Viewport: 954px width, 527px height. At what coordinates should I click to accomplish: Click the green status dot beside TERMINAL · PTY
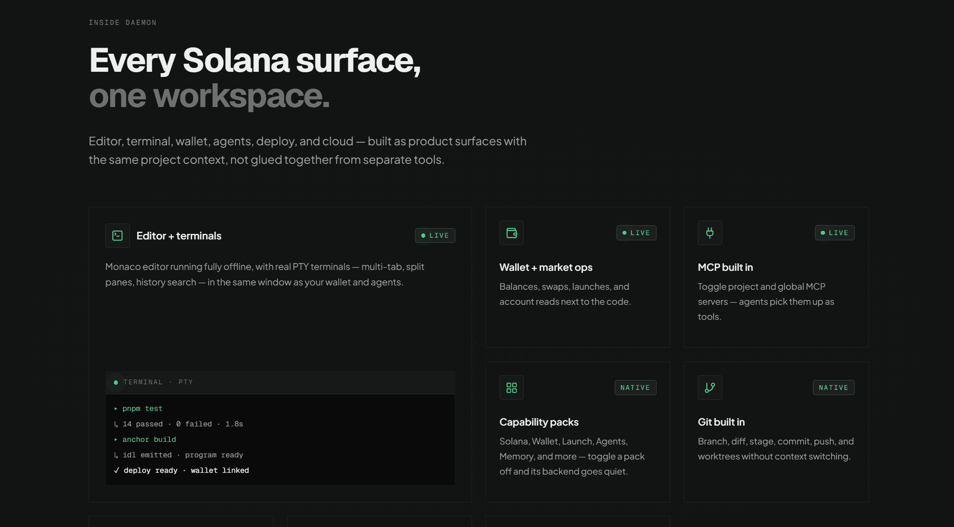coord(116,383)
